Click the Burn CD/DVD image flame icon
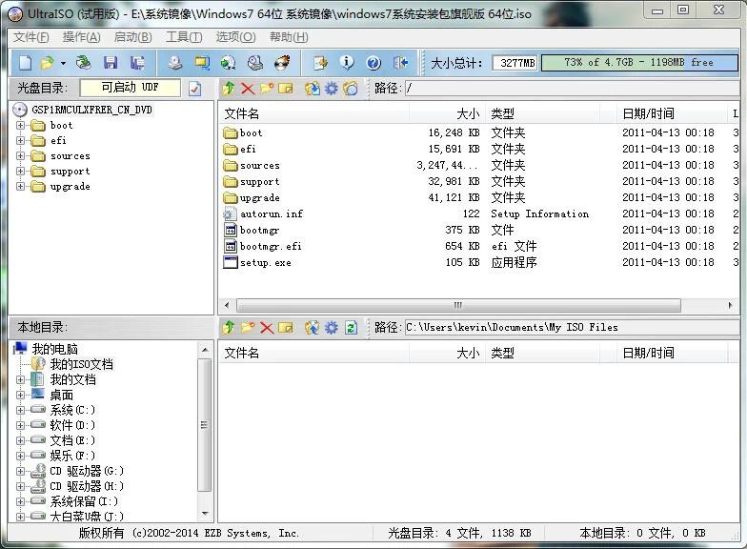 tap(282, 63)
